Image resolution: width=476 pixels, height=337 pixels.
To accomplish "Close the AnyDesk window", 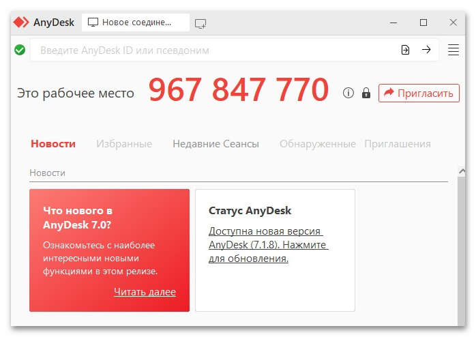I will (453, 23).
